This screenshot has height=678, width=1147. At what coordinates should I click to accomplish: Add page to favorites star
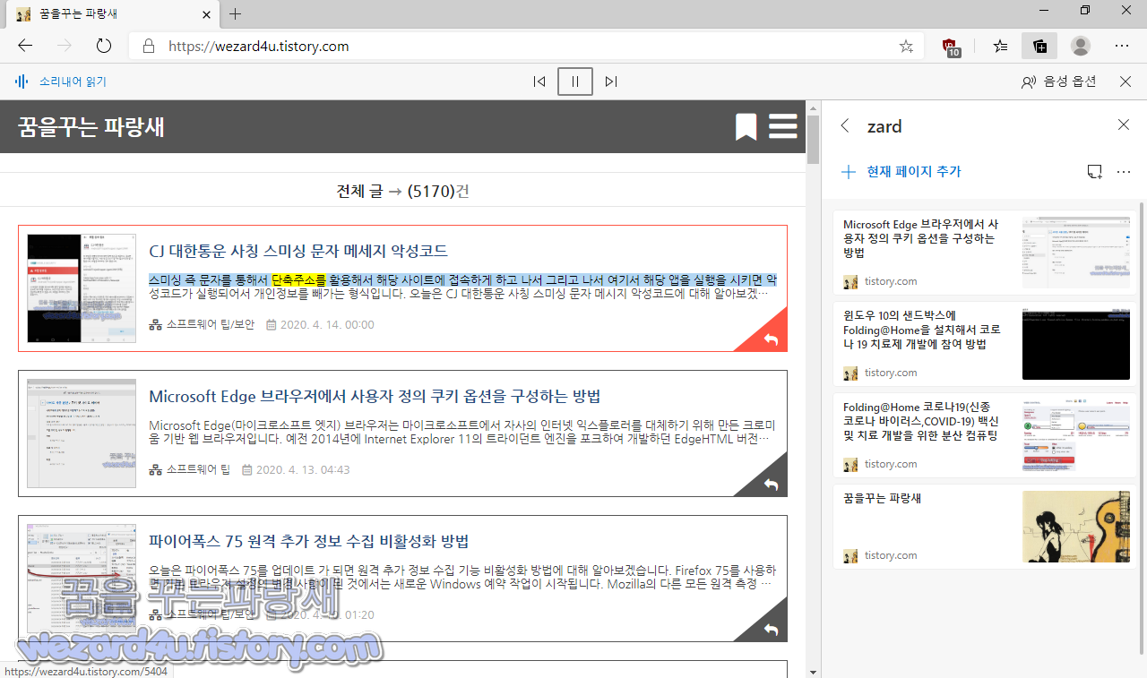pyautogui.click(x=906, y=46)
